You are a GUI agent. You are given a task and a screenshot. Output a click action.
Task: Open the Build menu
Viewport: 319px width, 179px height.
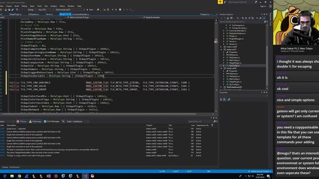pos(16,6)
